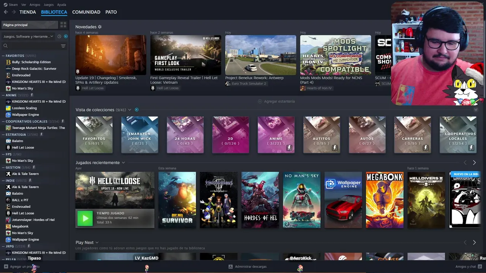Collapse shelf with the double chevron icon
The height and width of the screenshot is (273, 486).
[476, 110]
